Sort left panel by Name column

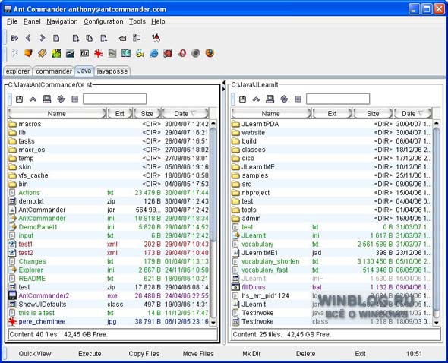tap(57, 113)
